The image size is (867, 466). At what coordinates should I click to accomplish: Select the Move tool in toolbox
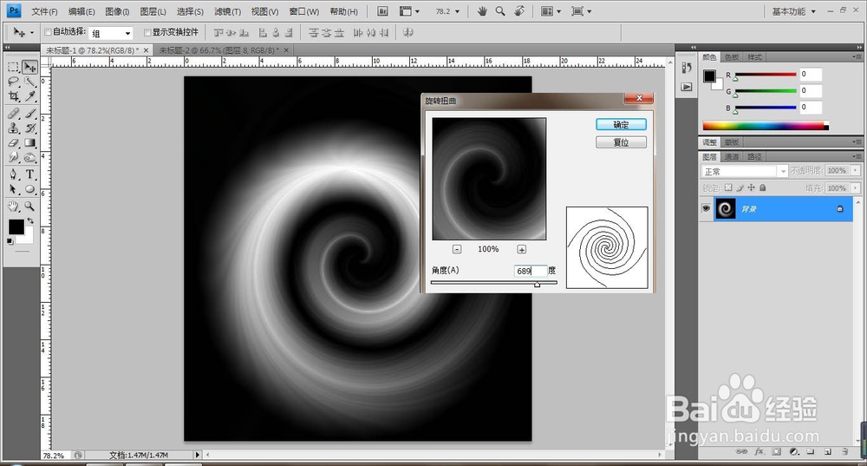pos(29,68)
